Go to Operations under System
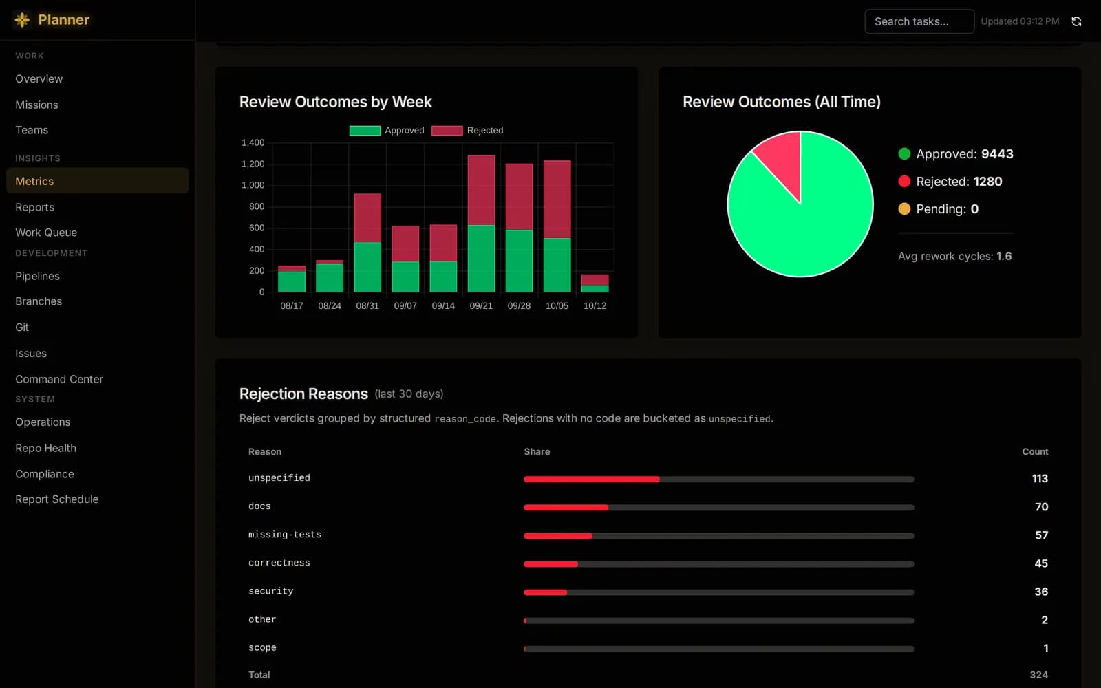The image size is (1101, 688). (43, 422)
